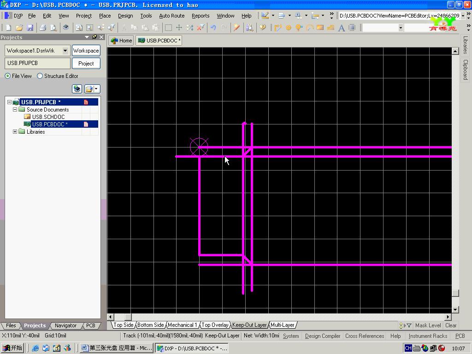The image size is (472, 354).
Task: Select the Place Via tool
Action: tap(299, 28)
